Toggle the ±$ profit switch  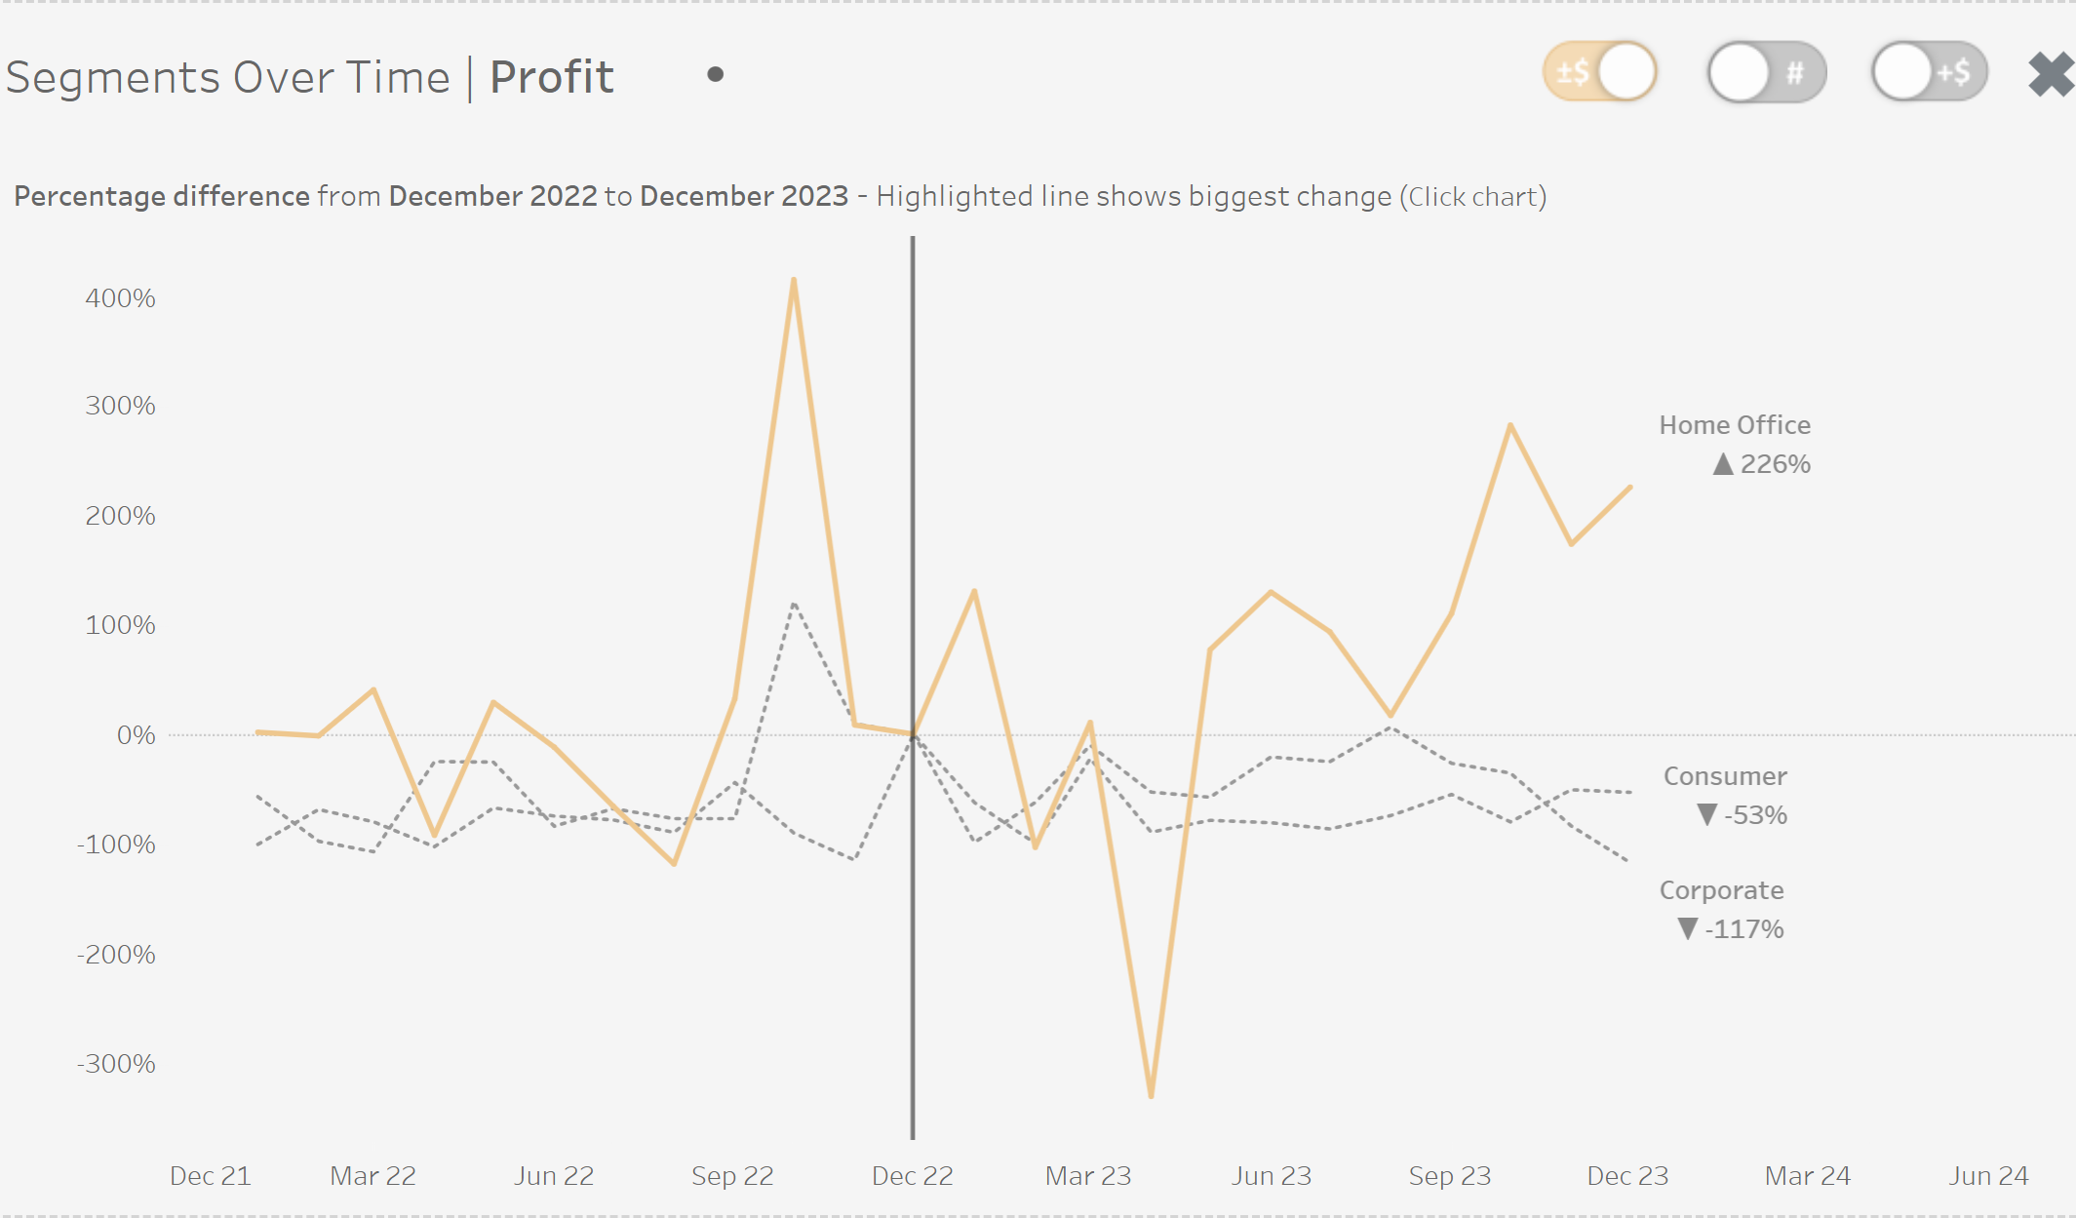1599,71
